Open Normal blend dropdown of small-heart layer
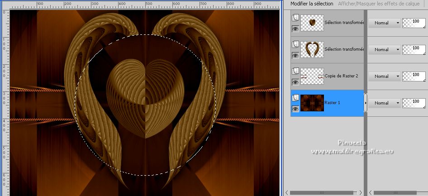 [384, 23]
